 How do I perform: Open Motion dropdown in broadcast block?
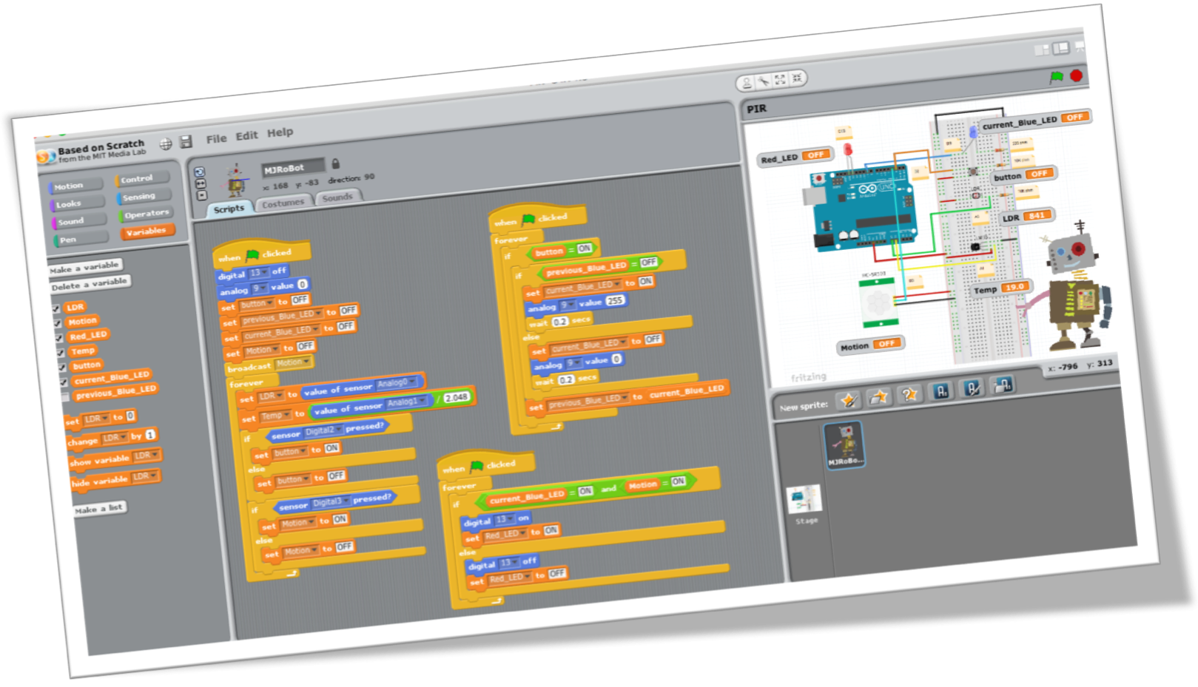click(x=292, y=363)
